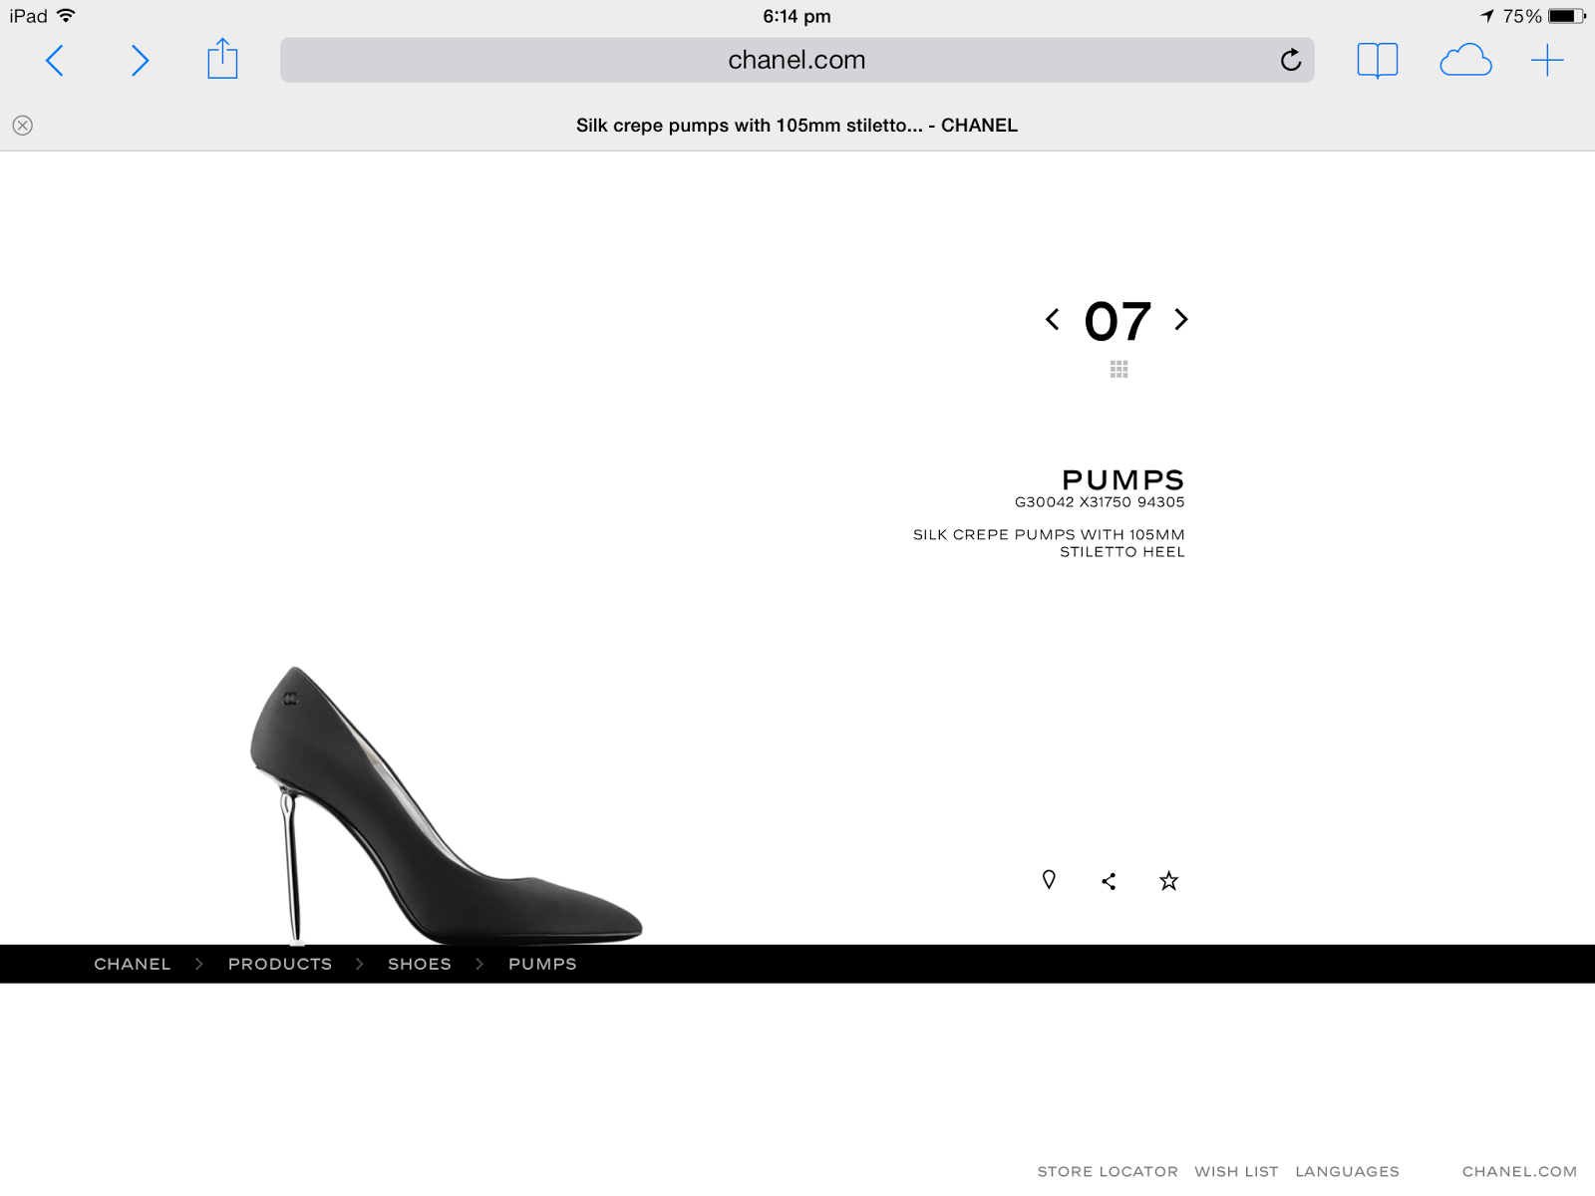Screen dimensions: 1595x1196
Task: Open the LANGUAGES footer link
Action: (1348, 1172)
